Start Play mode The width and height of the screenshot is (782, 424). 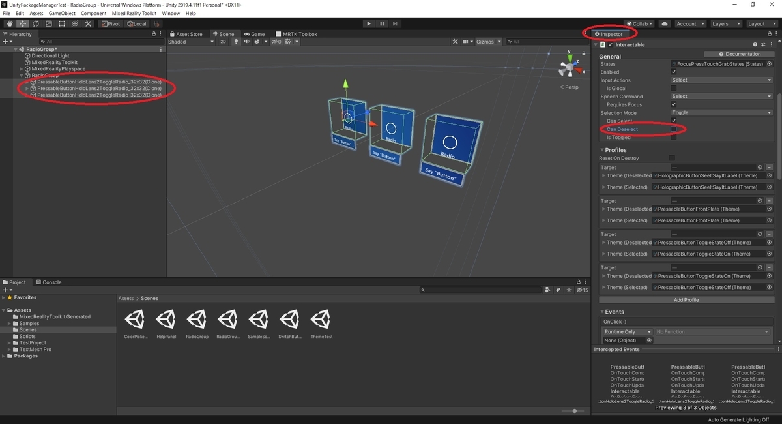(369, 24)
